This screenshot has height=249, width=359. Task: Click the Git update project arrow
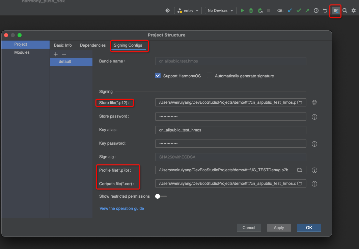click(x=290, y=10)
